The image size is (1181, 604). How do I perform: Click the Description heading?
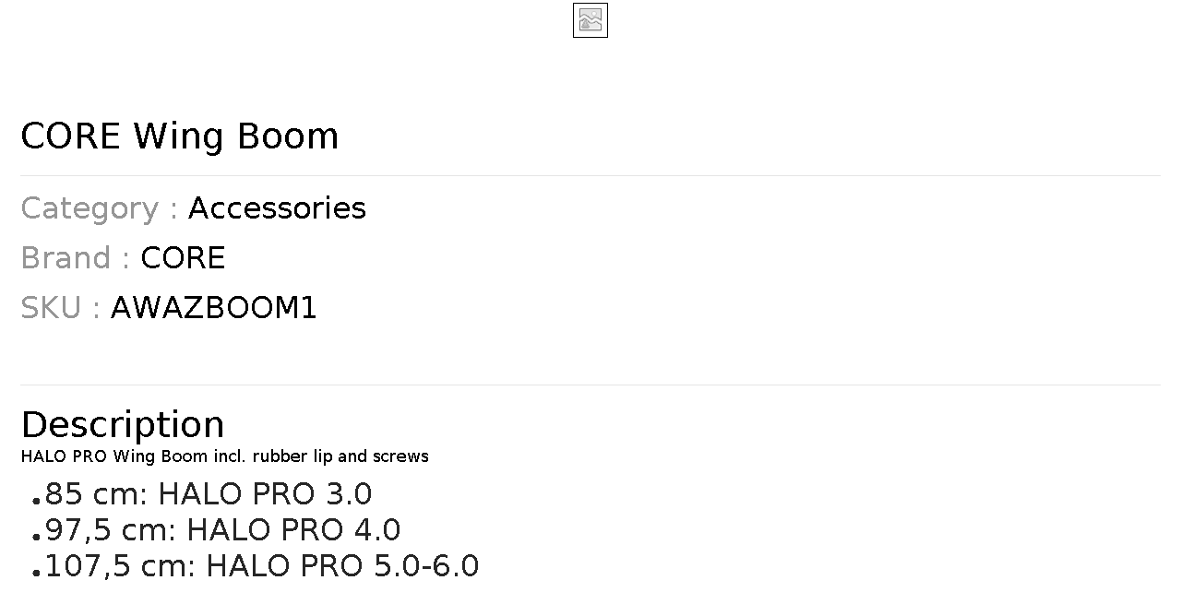point(123,424)
